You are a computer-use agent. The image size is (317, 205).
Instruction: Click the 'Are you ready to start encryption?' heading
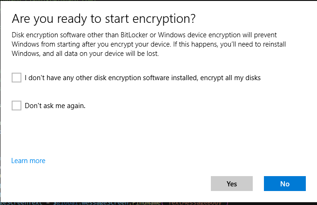coord(103,19)
